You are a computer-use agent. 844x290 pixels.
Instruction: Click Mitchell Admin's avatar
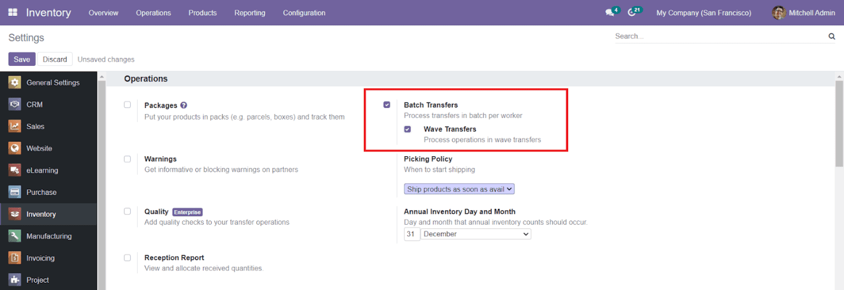[779, 13]
